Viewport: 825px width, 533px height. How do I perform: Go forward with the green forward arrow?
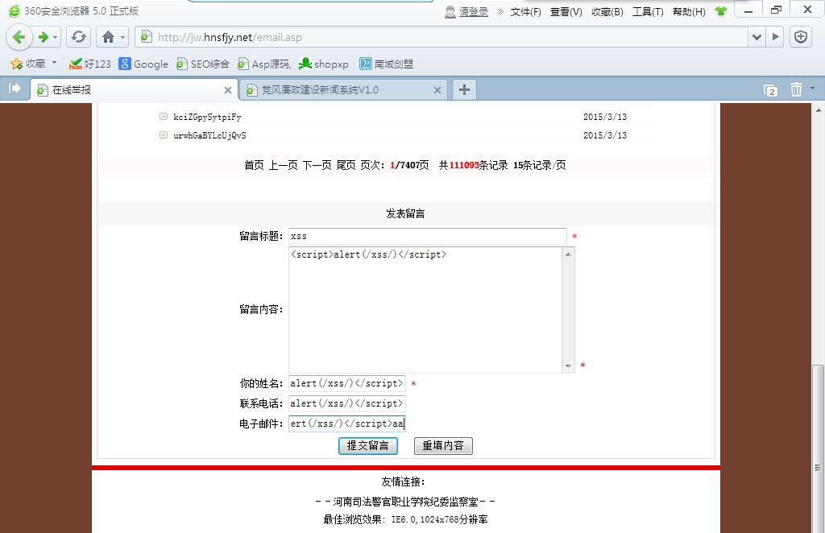[x=44, y=37]
